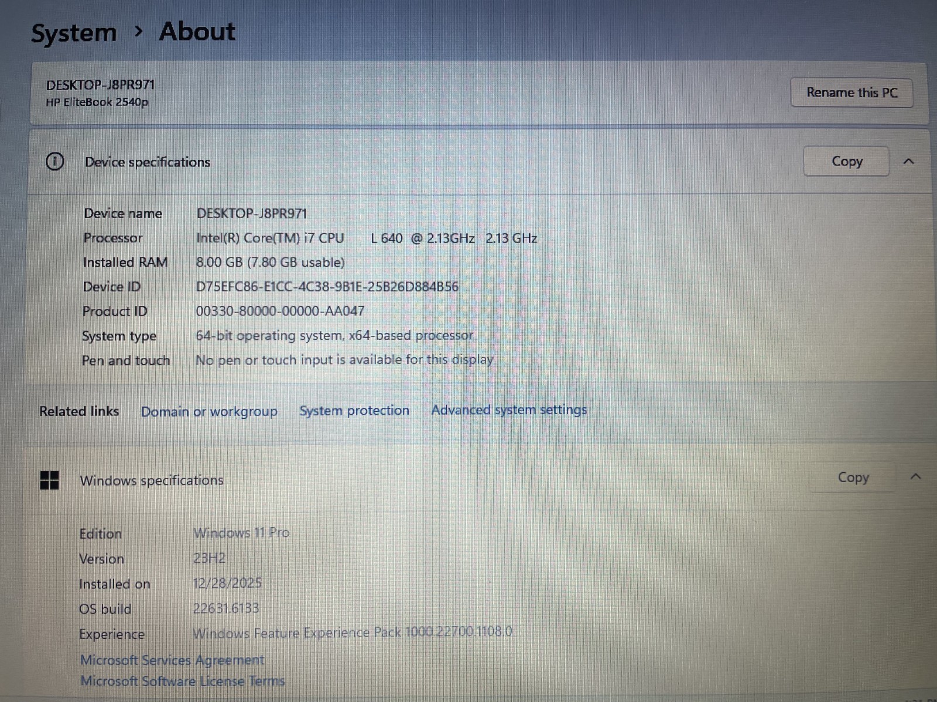Select Device ID value D75EFC86-E1CC-4C38-9B1E-25B26D884B56
The height and width of the screenshot is (702, 937).
[327, 287]
